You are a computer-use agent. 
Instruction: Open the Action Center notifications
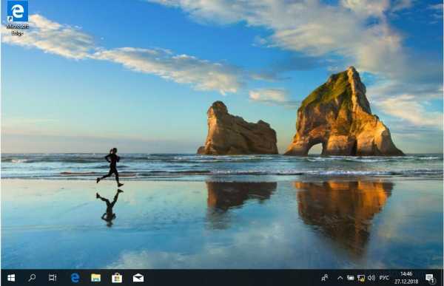click(430, 279)
